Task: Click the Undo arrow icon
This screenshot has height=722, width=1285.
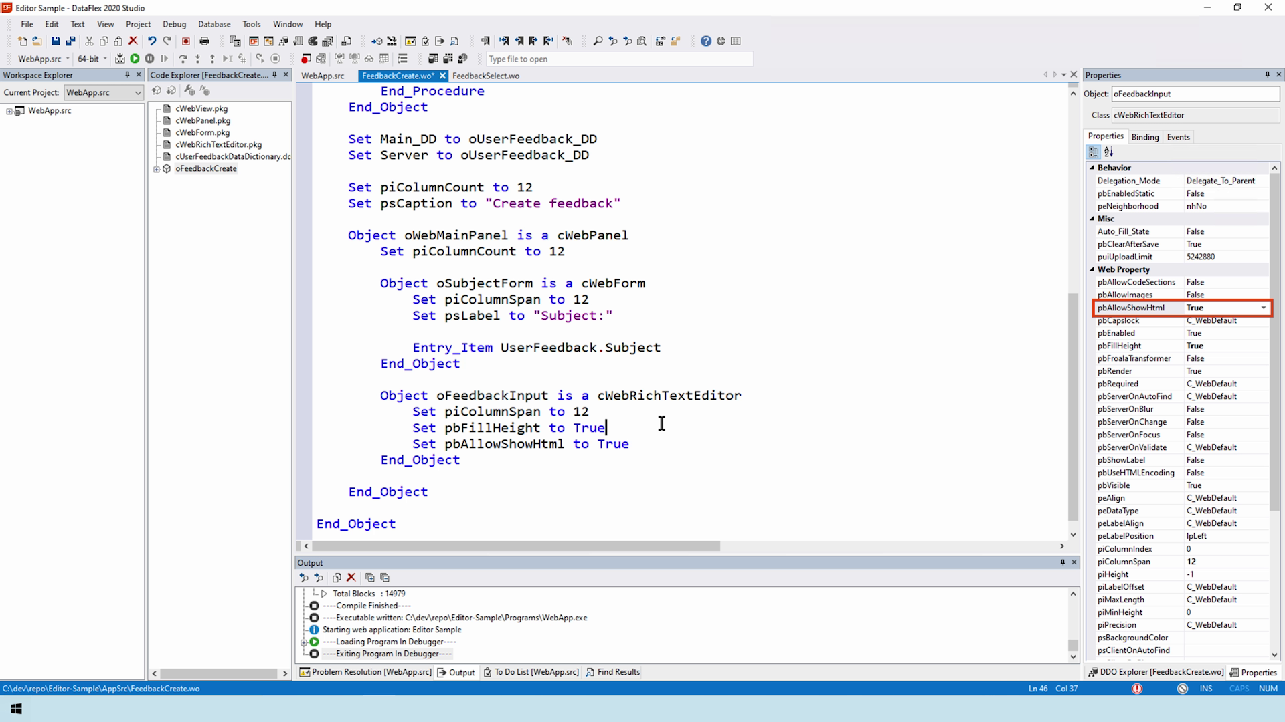Action: point(152,41)
